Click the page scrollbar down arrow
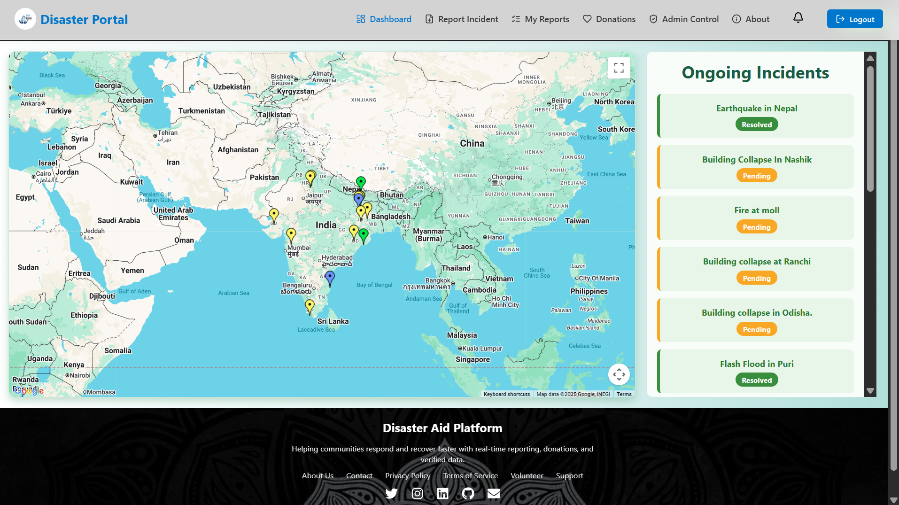The height and width of the screenshot is (505, 899). tap(893, 500)
